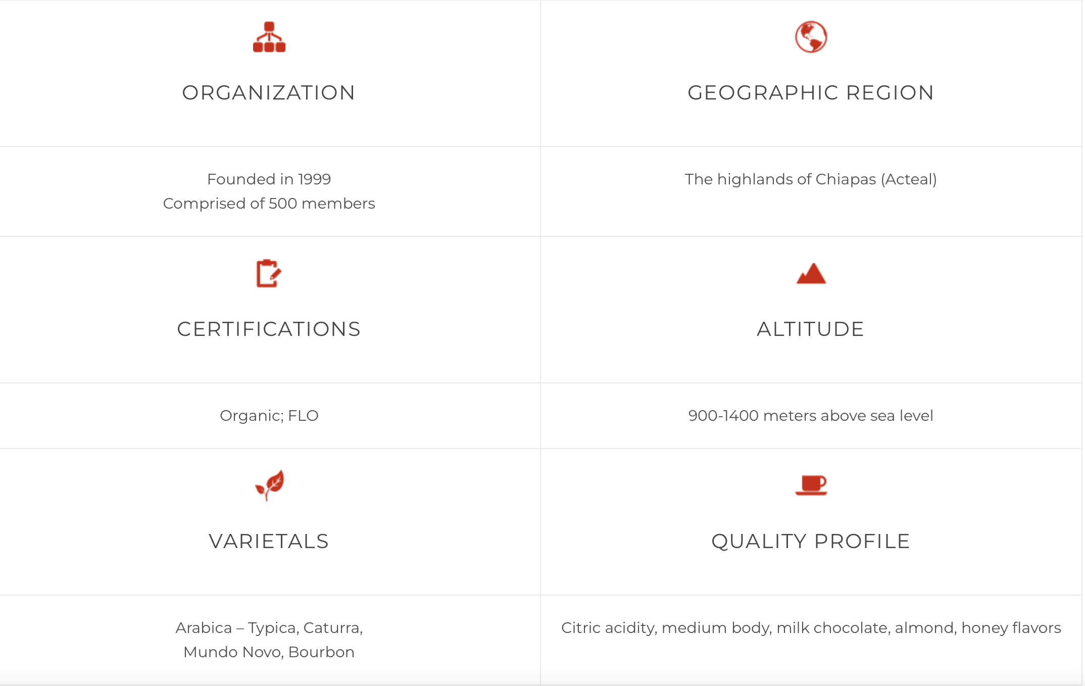
Task: Click '900-1400 meters above sea level' text
Action: coord(811,416)
